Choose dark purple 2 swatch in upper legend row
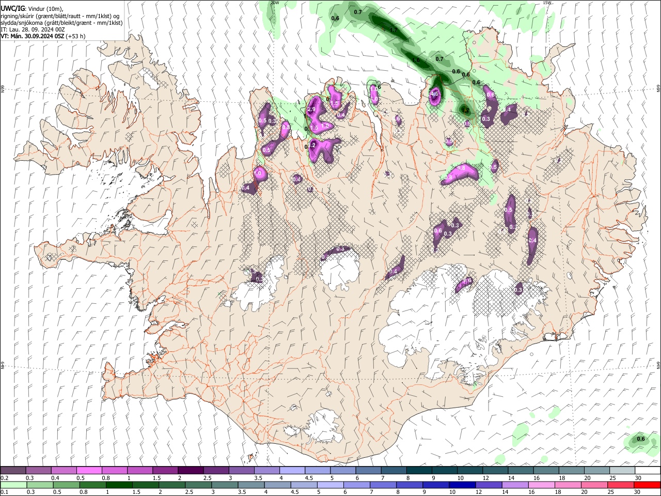Image resolution: width=661 pixels, height=496 pixels. click(x=190, y=471)
